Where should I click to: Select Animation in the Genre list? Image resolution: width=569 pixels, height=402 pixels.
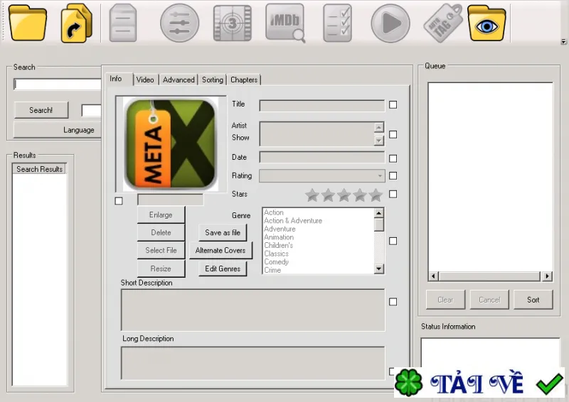tap(279, 237)
